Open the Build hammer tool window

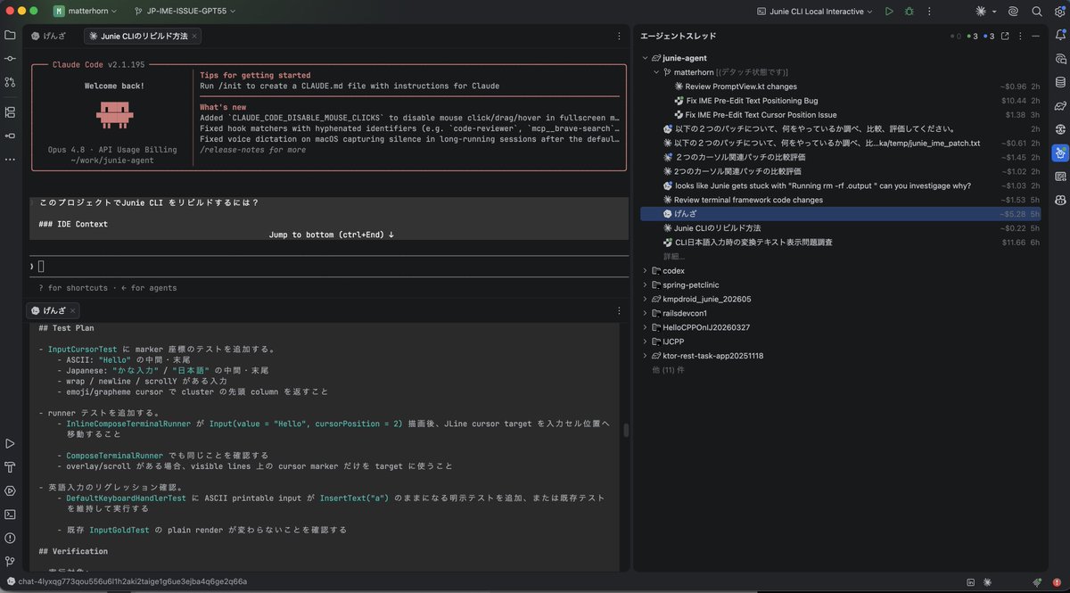point(11,466)
